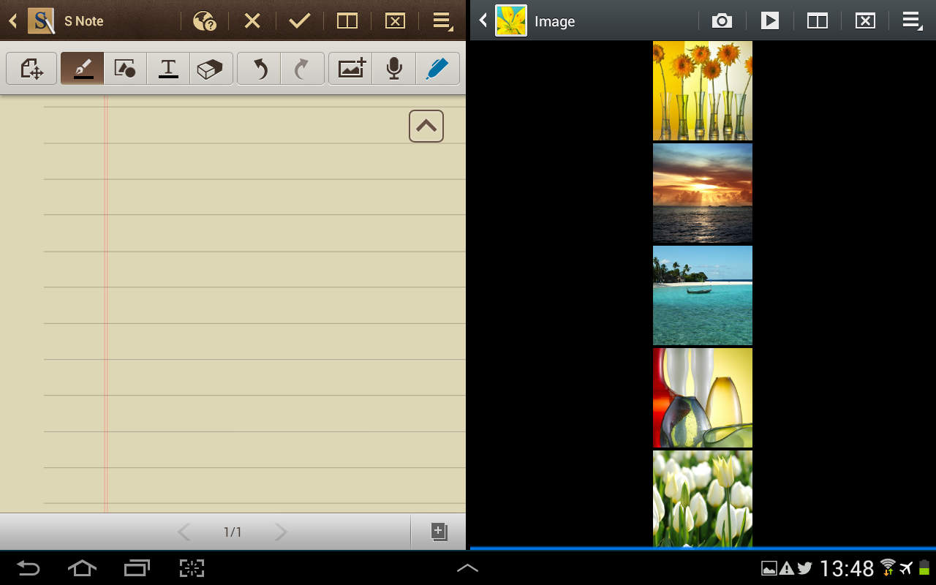The height and width of the screenshot is (585, 936).
Task: Switch Image gallery split-window layout
Action: (817, 21)
